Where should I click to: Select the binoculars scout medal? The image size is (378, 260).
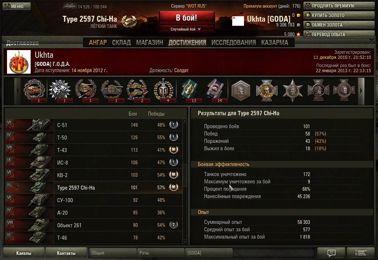point(60,90)
